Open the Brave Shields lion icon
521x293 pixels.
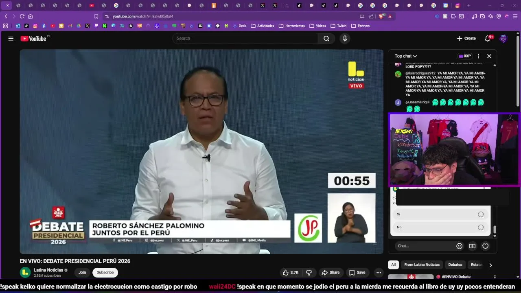coord(381,16)
